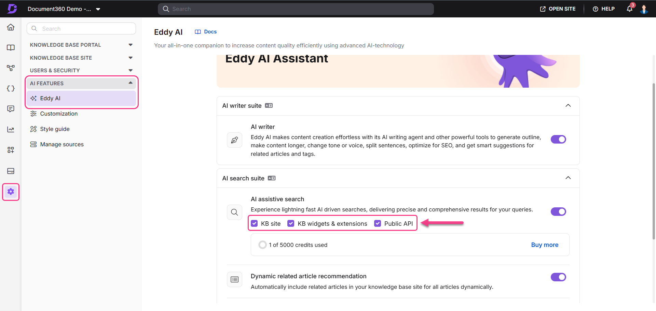
Task: Open the Home icon in left rail
Action: tap(11, 27)
